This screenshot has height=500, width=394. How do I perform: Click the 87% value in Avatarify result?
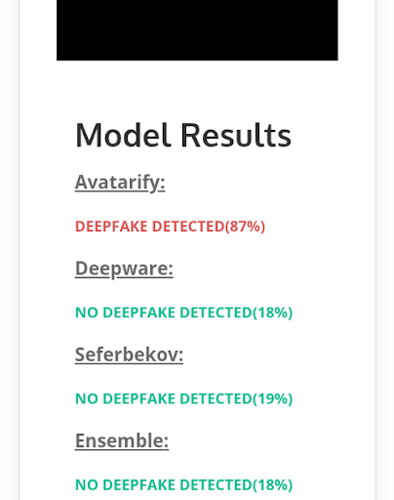point(245,227)
